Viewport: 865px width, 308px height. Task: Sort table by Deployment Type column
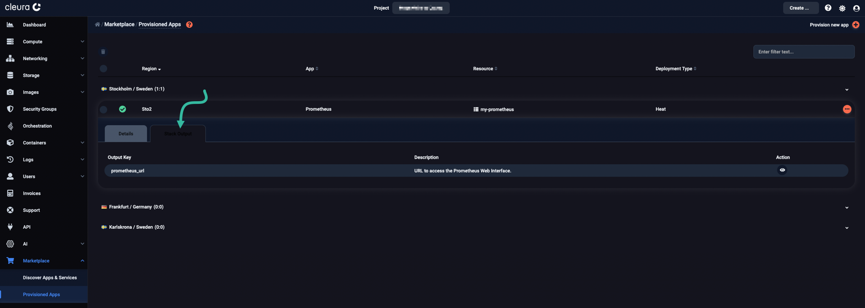click(x=676, y=69)
